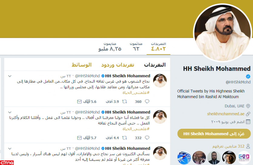Click the Tweet to HH Sheikh Mohammed button
The width and height of the screenshot is (253, 165).
[x=214, y=134]
